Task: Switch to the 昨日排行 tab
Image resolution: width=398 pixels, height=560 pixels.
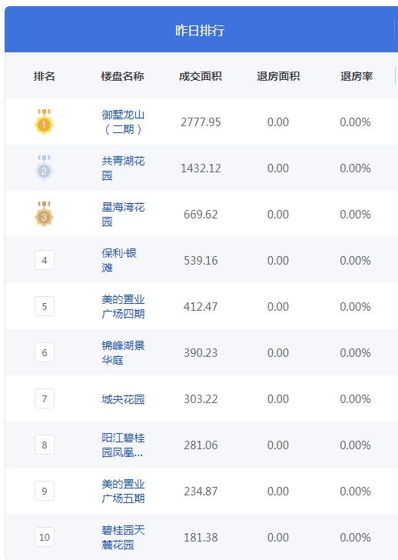Action: point(200,30)
